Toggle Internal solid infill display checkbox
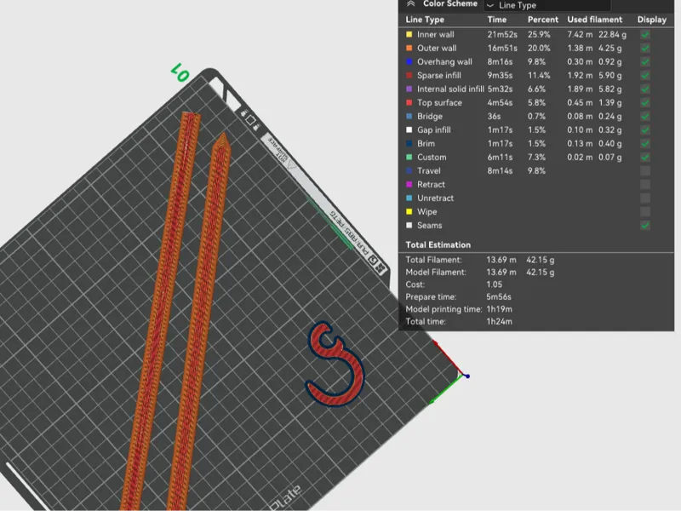Viewport: 681px width, 511px height. coord(645,89)
